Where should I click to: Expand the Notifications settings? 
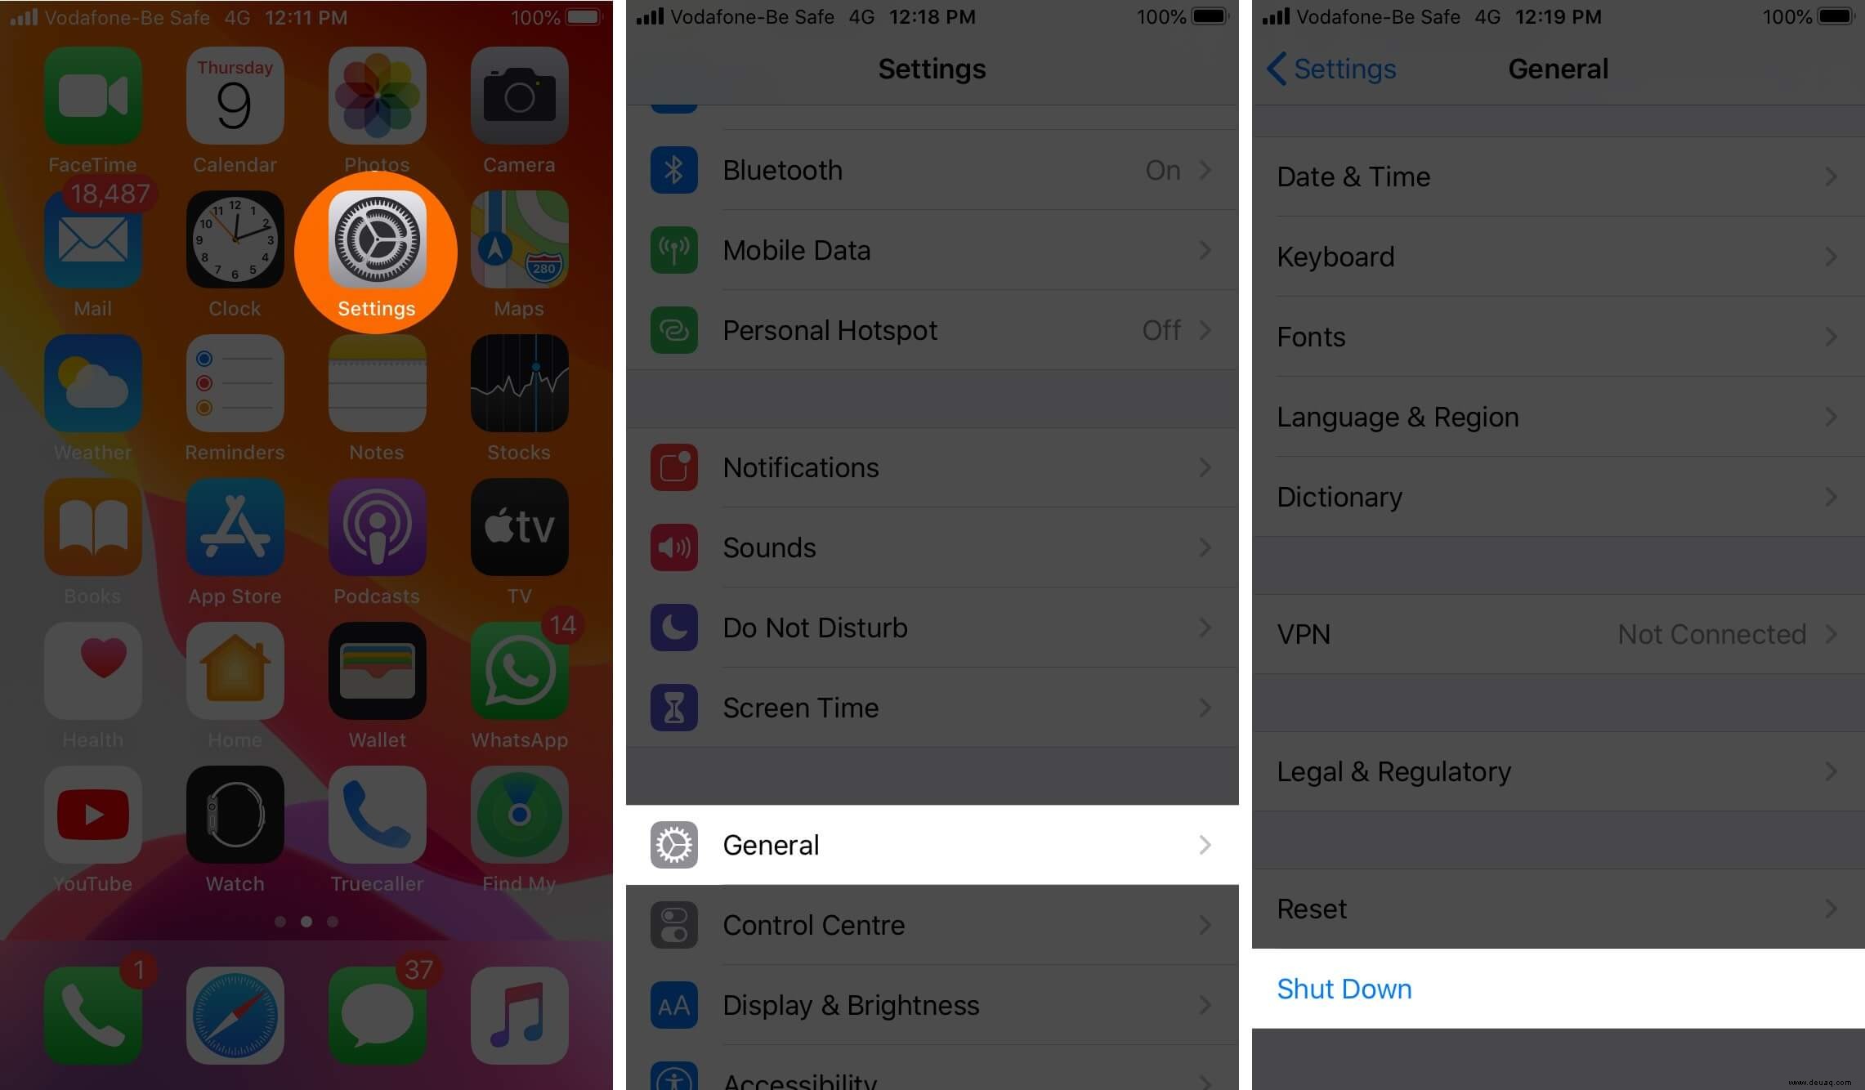click(931, 467)
